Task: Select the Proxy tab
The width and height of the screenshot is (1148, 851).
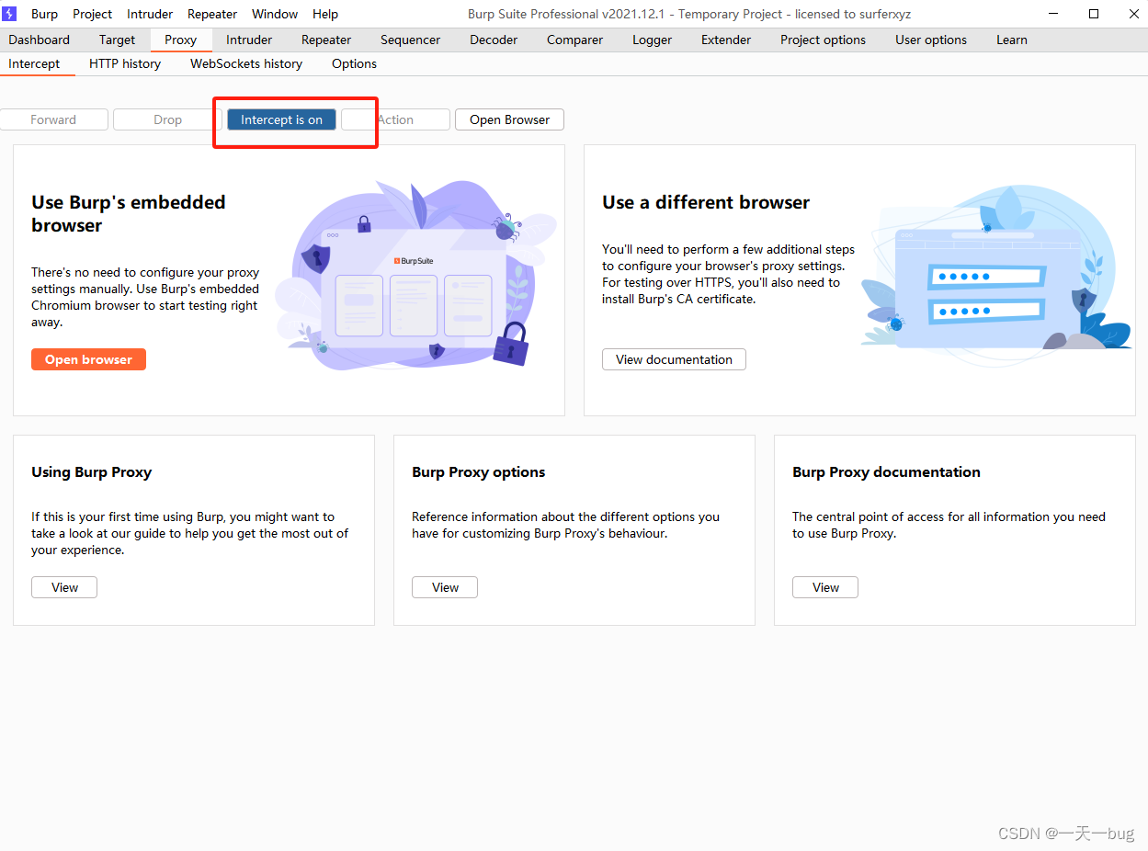Action: (181, 40)
